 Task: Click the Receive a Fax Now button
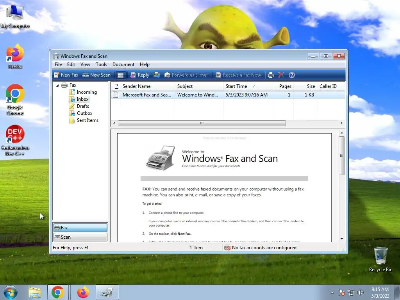pos(239,75)
